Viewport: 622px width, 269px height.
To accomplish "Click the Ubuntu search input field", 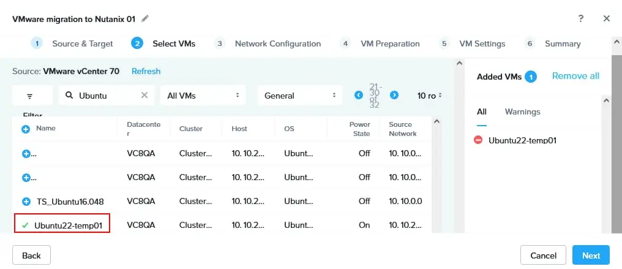I will point(107,95).
